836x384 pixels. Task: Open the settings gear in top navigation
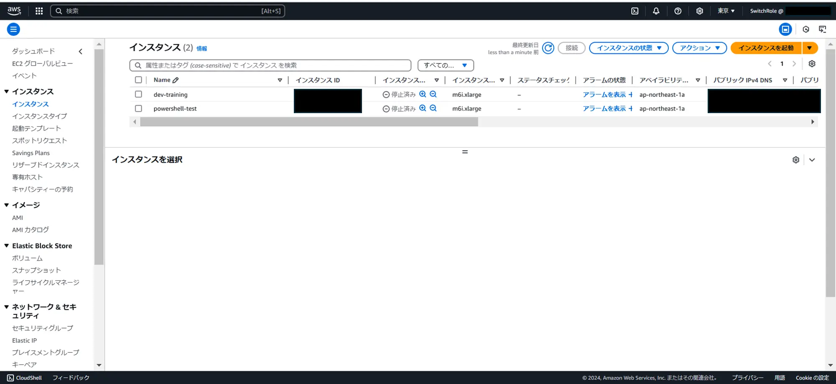coord(700,11)
